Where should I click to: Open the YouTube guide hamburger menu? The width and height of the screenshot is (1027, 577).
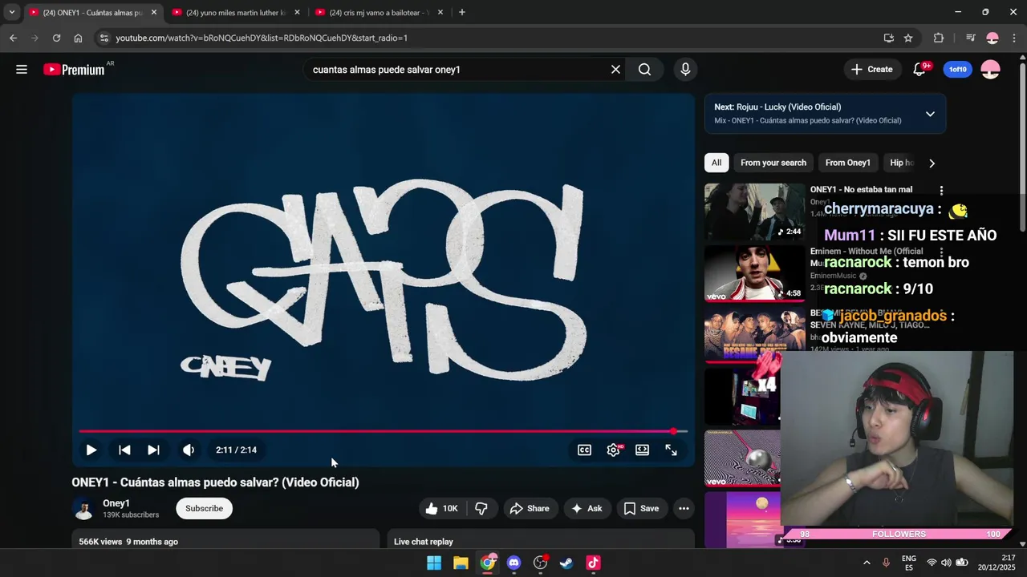[x=22, y=70]
